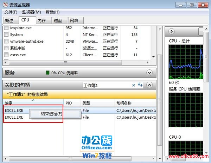Click the thread count 135 cell
This screenshot has width=211, height=163.
tap(134, 35)
